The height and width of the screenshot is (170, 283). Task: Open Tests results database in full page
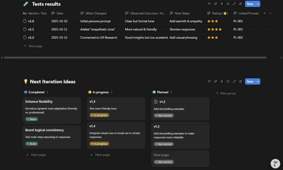pos(234,4)
